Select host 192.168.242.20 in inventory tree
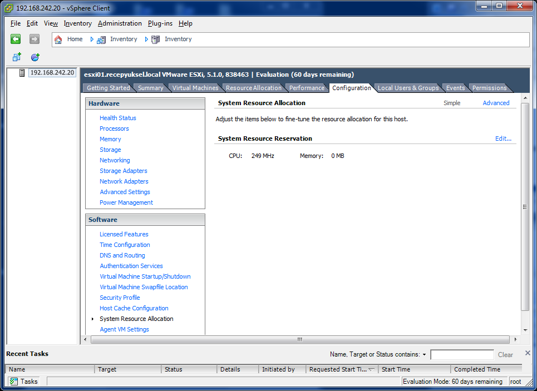537x391 pixels. (x=52, y=73)
